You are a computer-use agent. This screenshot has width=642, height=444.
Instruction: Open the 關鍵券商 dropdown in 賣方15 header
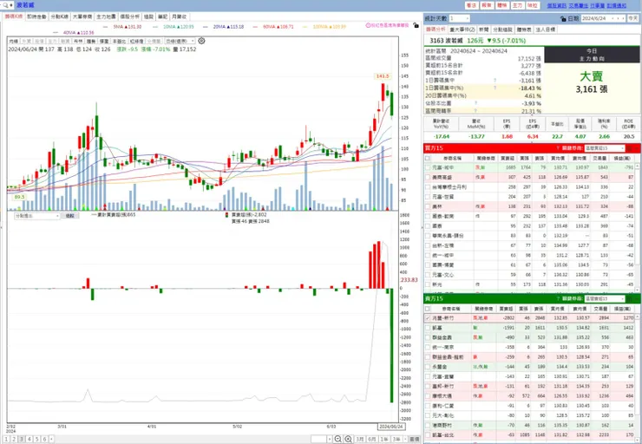click(605, 298)
